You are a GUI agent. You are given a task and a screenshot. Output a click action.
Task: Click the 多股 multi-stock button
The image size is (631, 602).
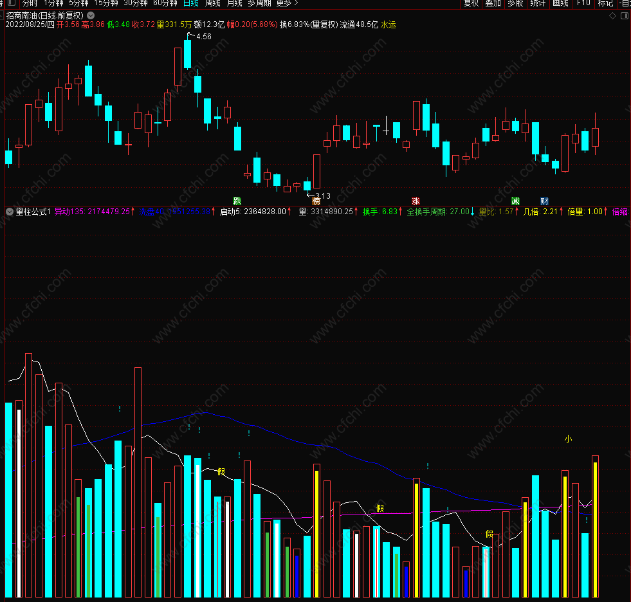pos(515,3)
